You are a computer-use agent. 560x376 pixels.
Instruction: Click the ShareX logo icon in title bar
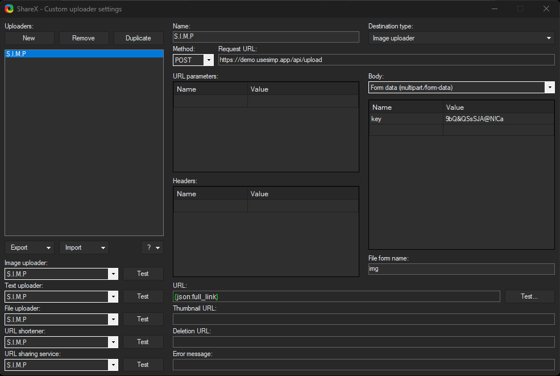(x=9, y=9)
